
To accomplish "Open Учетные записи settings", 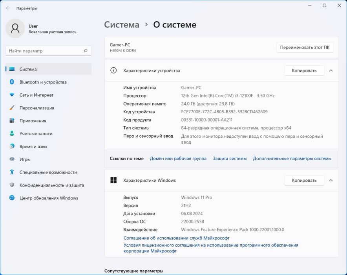I will [36, 133].
